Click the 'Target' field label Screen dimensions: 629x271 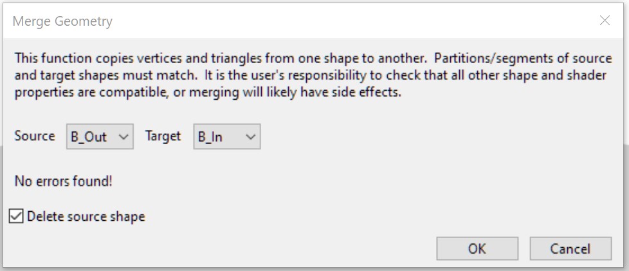coord(163,136)
